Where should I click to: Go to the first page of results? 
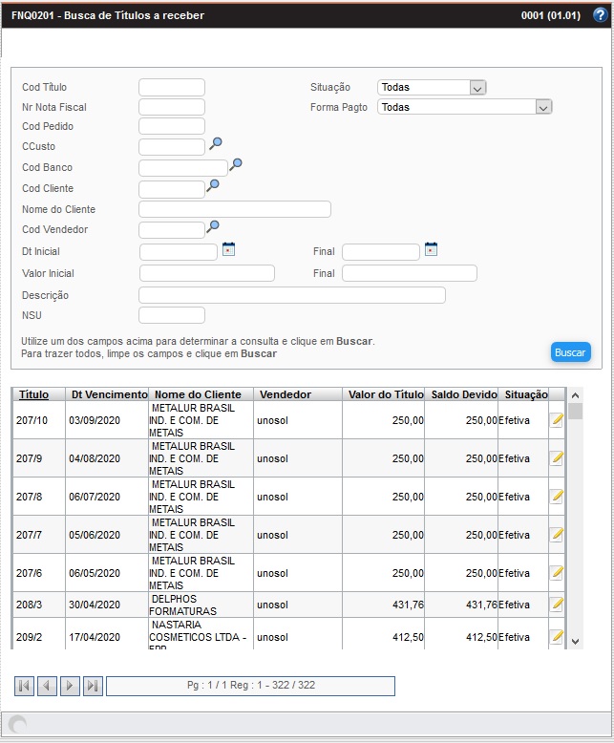[24, 686]
